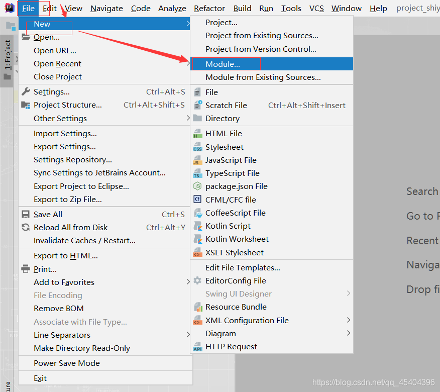The image size is (440, 392).
Task: Open the Refactor menu
Action: [209, 9]
